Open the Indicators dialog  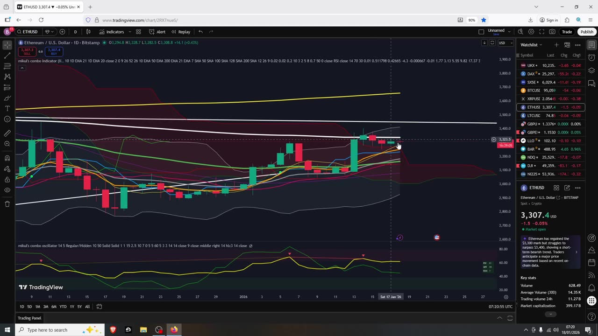112,32
